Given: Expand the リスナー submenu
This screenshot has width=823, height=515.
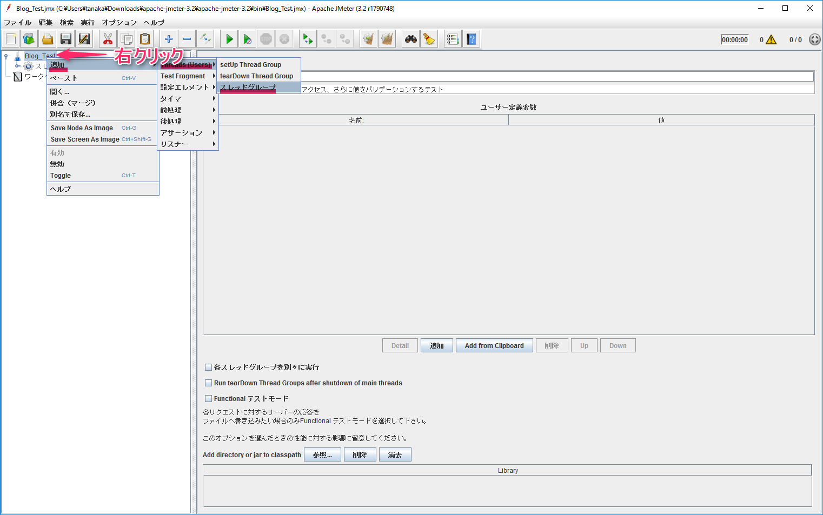Looking at the screenshot, I should pyautogui.click(x=188, y=144).
